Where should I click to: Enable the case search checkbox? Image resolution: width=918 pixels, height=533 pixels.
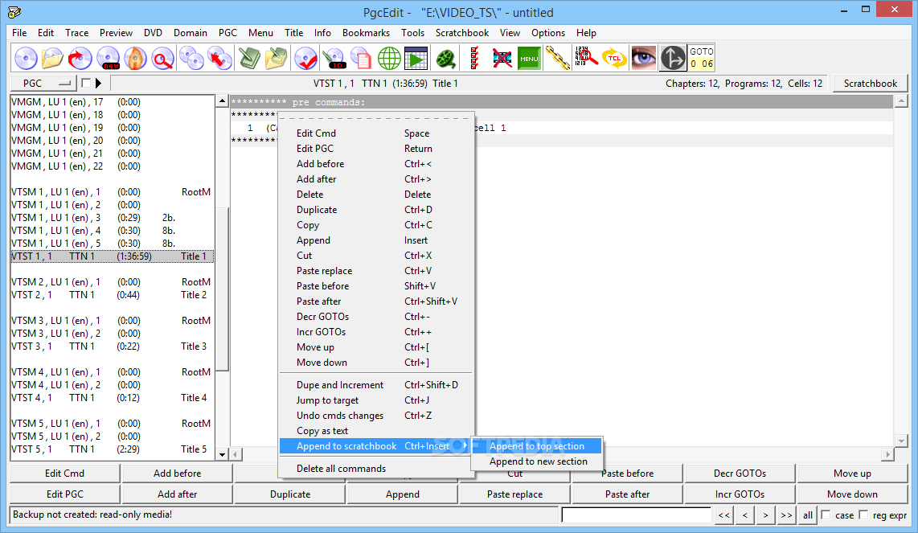coord(826,515)
